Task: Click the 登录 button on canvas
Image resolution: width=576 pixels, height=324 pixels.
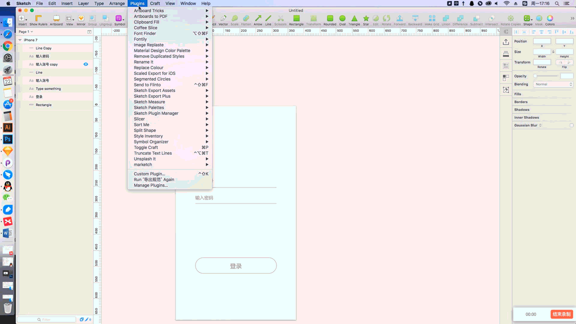Action: coord(236,265)
